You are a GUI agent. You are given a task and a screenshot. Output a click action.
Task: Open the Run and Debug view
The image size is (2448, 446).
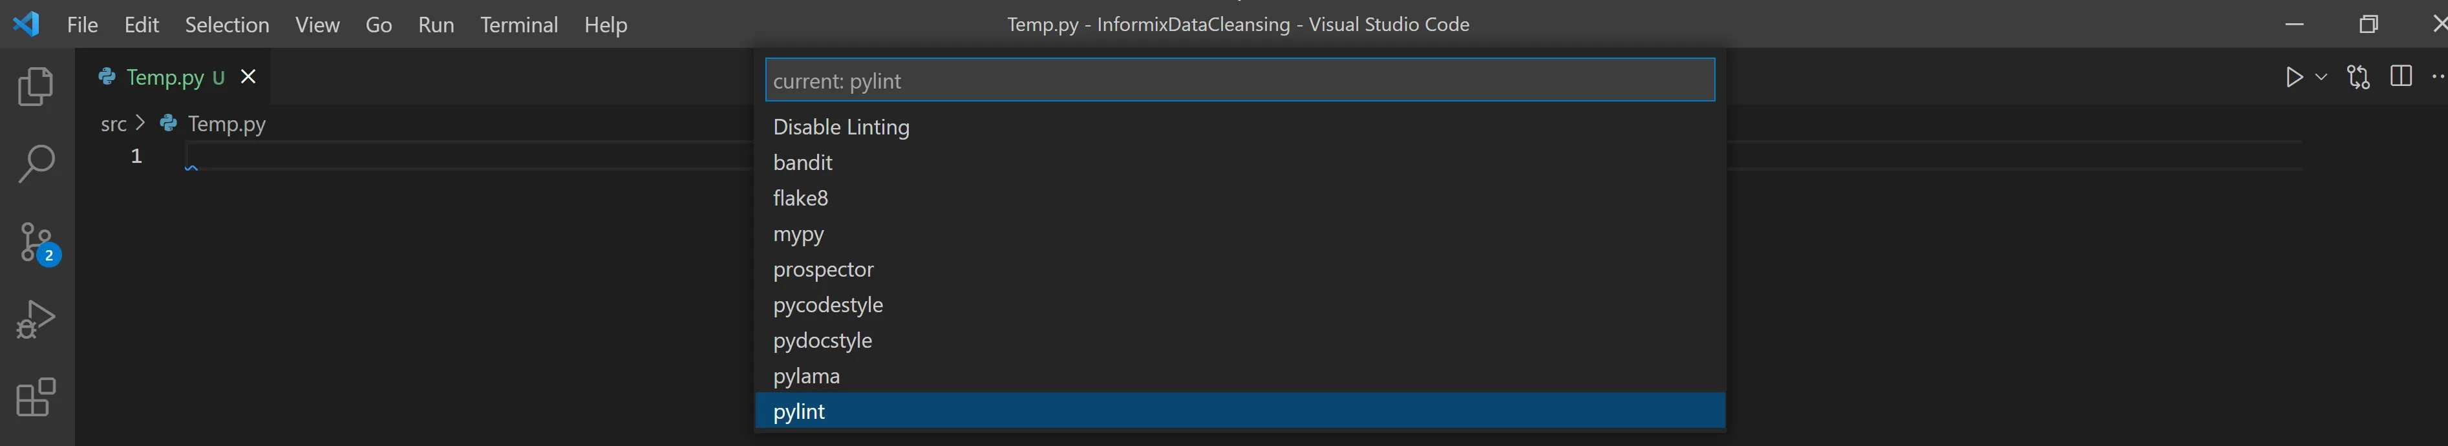tap(36, 319)
